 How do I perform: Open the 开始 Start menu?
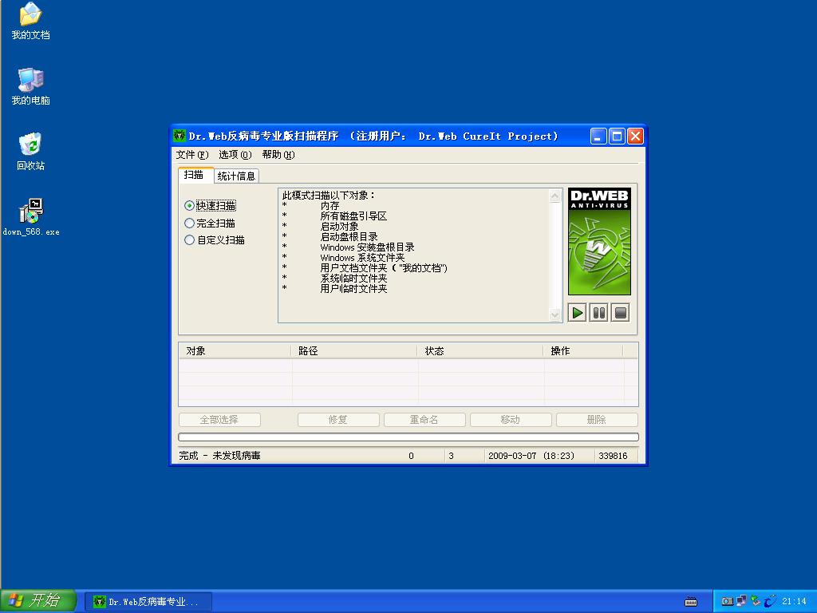tap(38, 601)
